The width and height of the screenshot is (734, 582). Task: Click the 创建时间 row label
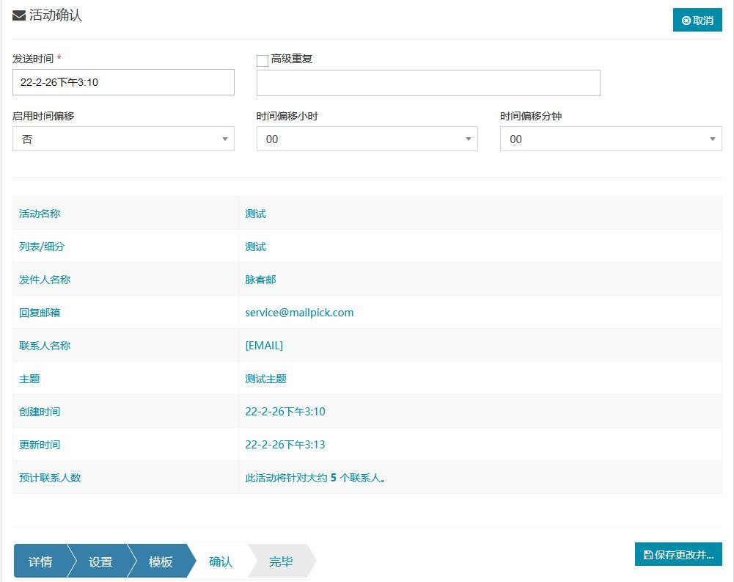[40, 412]
